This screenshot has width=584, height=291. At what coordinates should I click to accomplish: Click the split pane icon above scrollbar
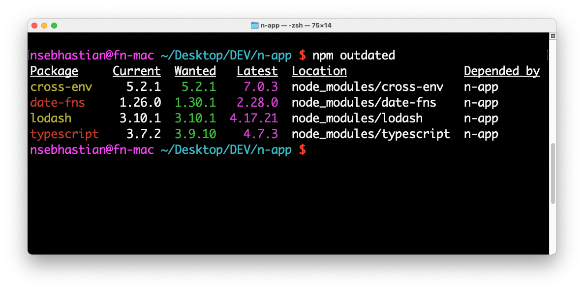tap(553, 36)
